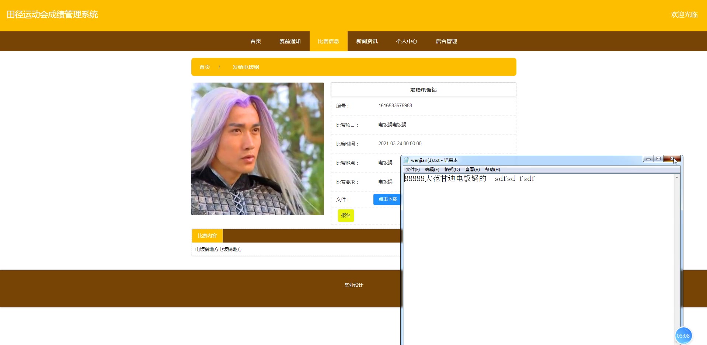Open the 格式(O) menu in Notepad
The height and width of the screenshot is (345, 707).
[x=452, y=170]
